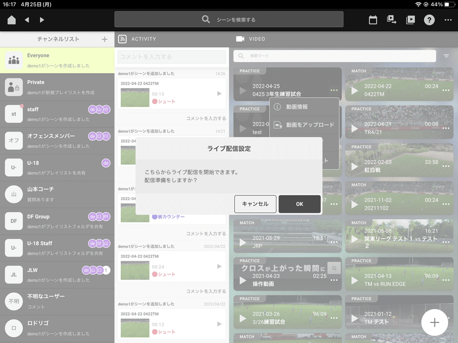Play the 紅白戦 practice video
The width and height of the screenshot is (458, 343).
(354, 166)
